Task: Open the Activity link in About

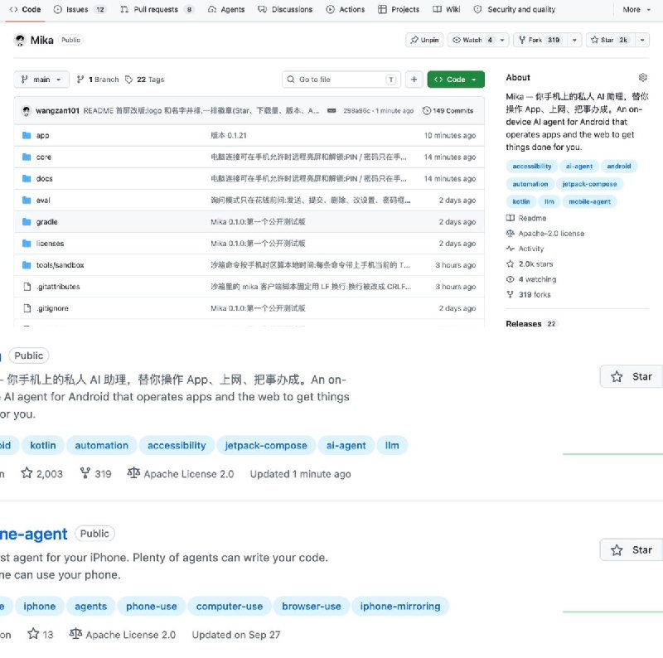Action: coord(525,249)
